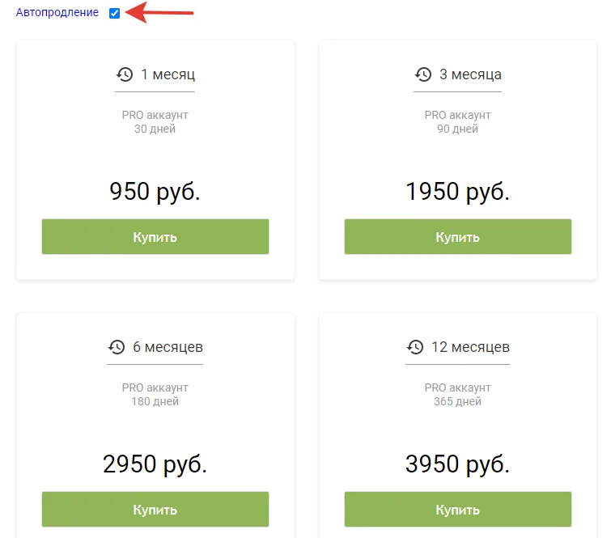Click the 1950 руб. price
Screen dimensions: 611x538
[x=458, y=192]
